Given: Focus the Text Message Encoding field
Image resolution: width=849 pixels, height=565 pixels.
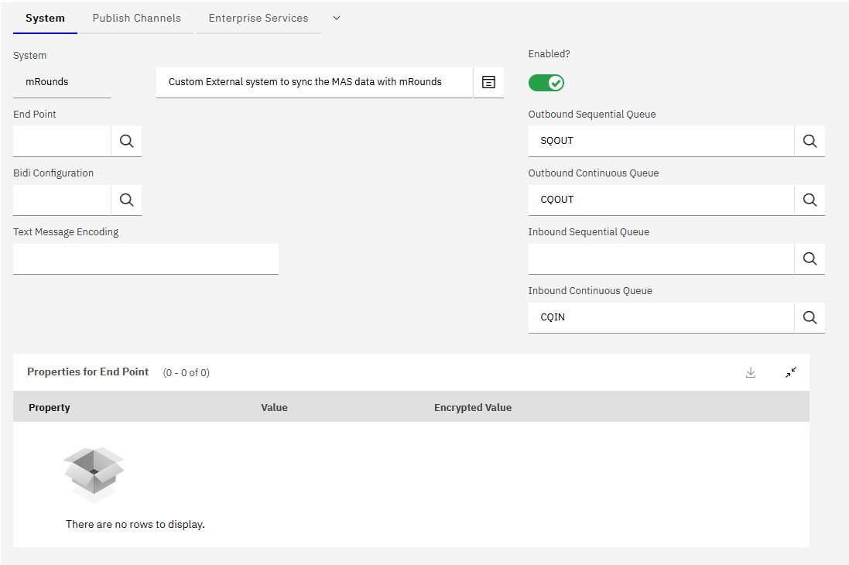Looking at the screenshot, I should click(x=145, y=259).
